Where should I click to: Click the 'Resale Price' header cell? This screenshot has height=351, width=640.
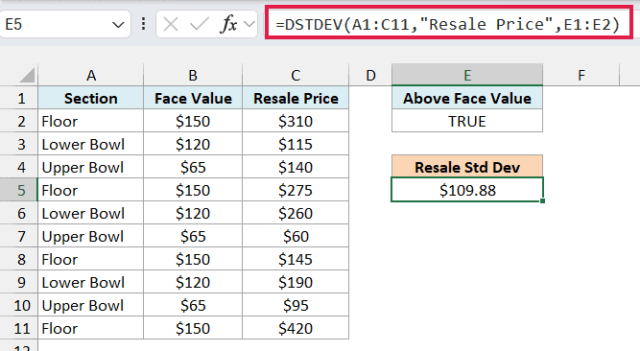tap(296, 98)
